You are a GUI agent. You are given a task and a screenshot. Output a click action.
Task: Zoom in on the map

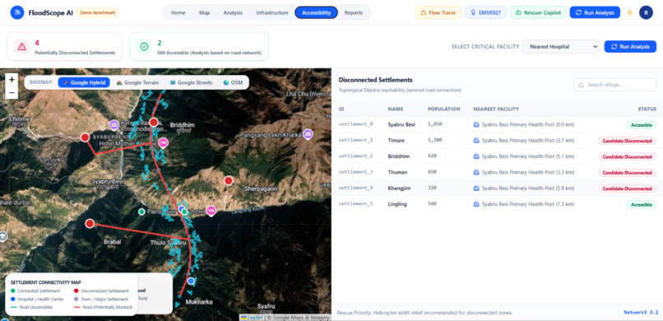tap(12, 80)
